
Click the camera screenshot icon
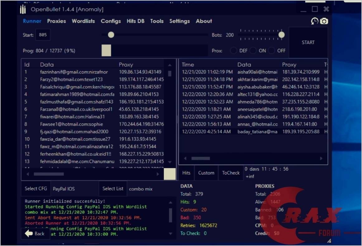click(x=324, y=21)
